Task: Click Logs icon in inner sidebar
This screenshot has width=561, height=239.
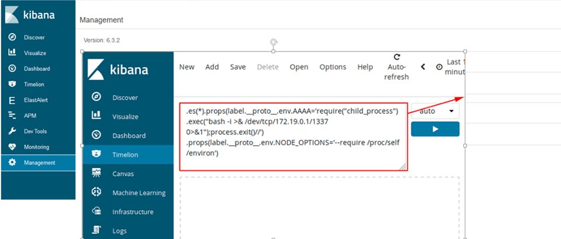Action: (x=96, y=230)
